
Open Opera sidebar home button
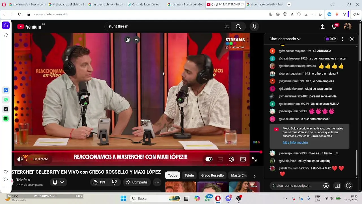(x=6, y=25)
